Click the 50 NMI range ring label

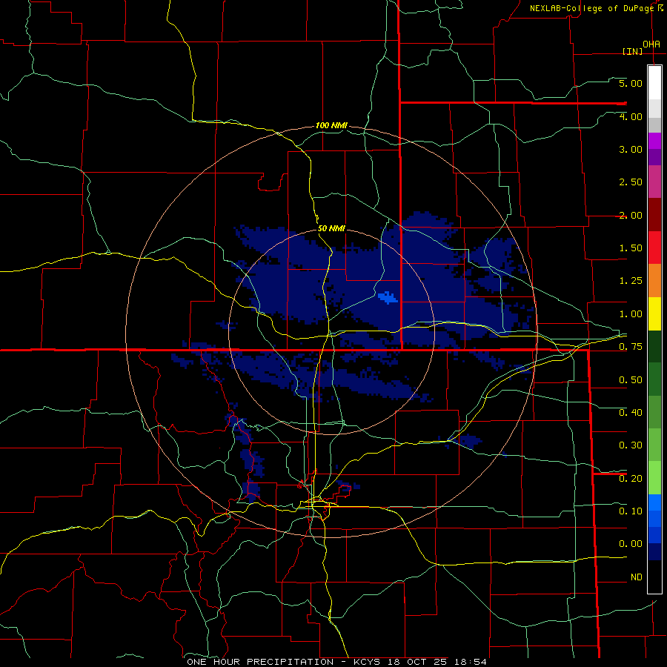(331, 228)
